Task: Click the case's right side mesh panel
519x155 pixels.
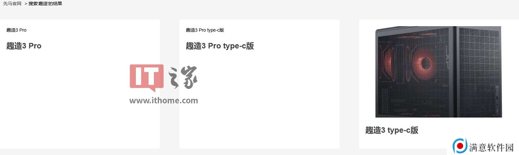Action: pyautogui.click(x=479, y=72)
